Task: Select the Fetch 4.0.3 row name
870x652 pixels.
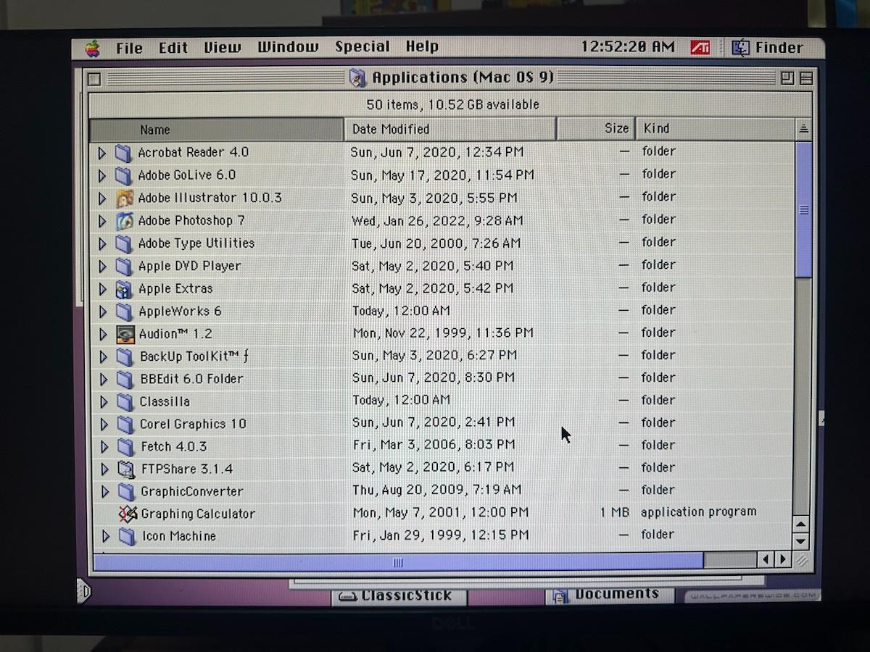Action: [x=174, y=447]
